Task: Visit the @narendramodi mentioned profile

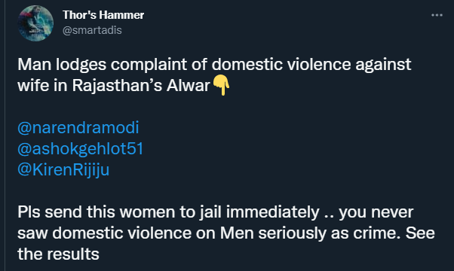Action: point(78,128)
